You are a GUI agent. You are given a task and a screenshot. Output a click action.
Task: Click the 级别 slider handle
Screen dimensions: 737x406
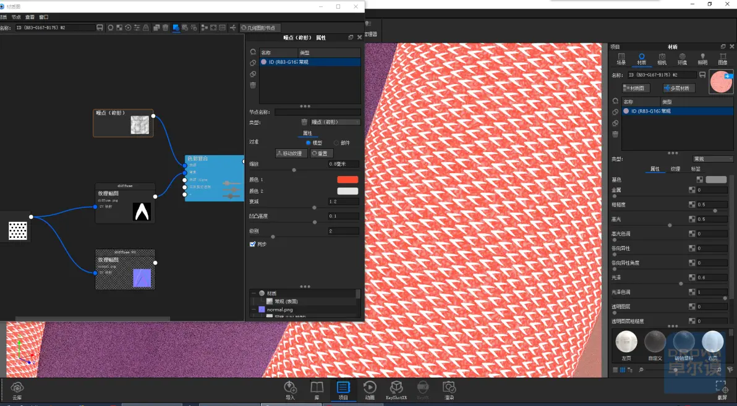click(x=273, y=236)
